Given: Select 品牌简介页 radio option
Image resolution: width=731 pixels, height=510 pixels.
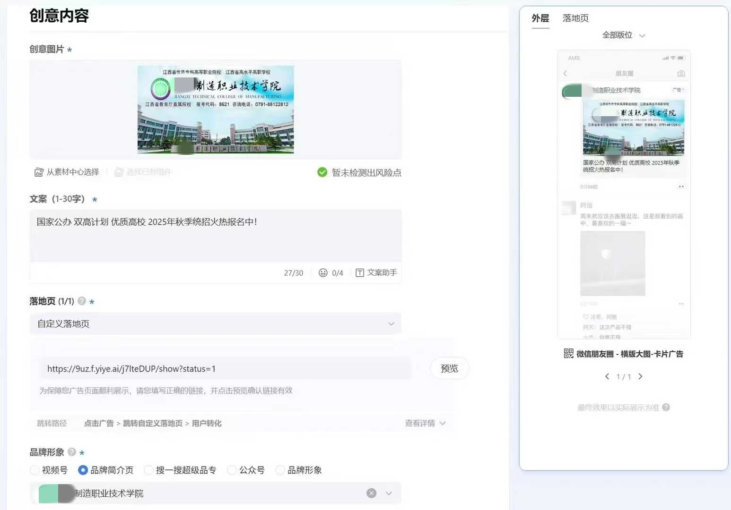Looking at the screenshot, I should coord(83,470).
